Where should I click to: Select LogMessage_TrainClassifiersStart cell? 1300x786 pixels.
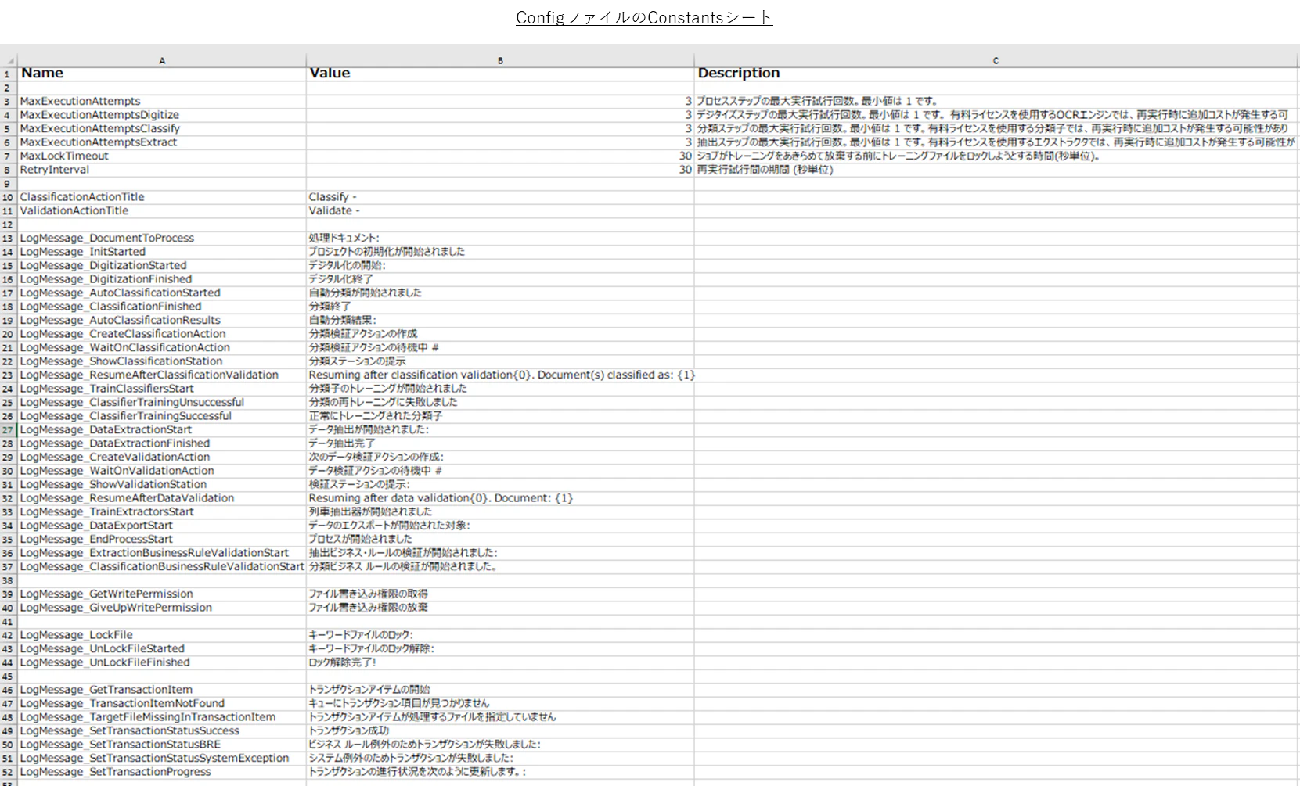point(162,389)
